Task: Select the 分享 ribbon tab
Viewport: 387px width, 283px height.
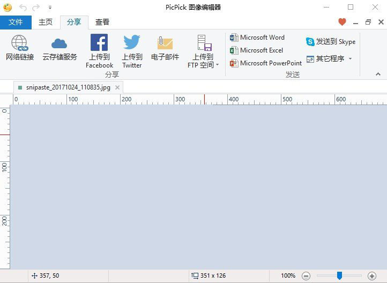Action: pos(74,22)
